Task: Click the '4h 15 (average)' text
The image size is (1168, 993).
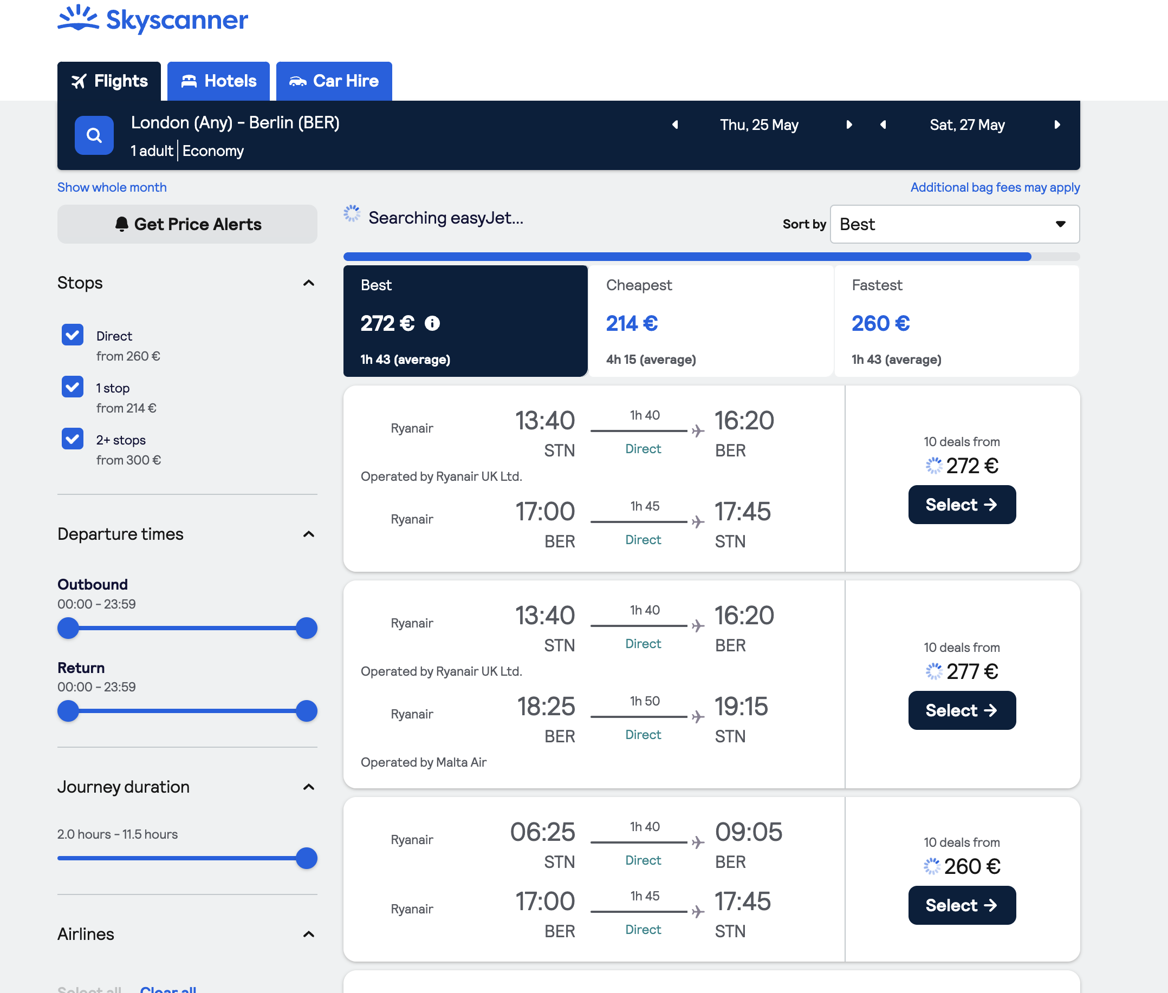Action: coord(651,359)
